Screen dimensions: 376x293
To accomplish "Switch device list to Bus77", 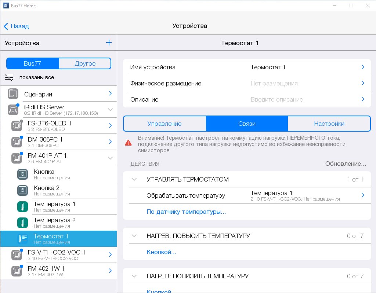I will click(x=32, y=63).
